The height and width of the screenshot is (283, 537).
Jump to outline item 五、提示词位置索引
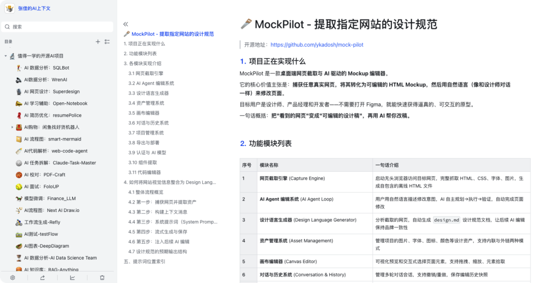point(145,262)
